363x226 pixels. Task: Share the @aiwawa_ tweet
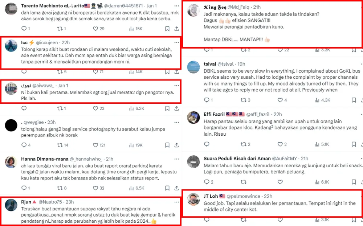tap(176, 108)
